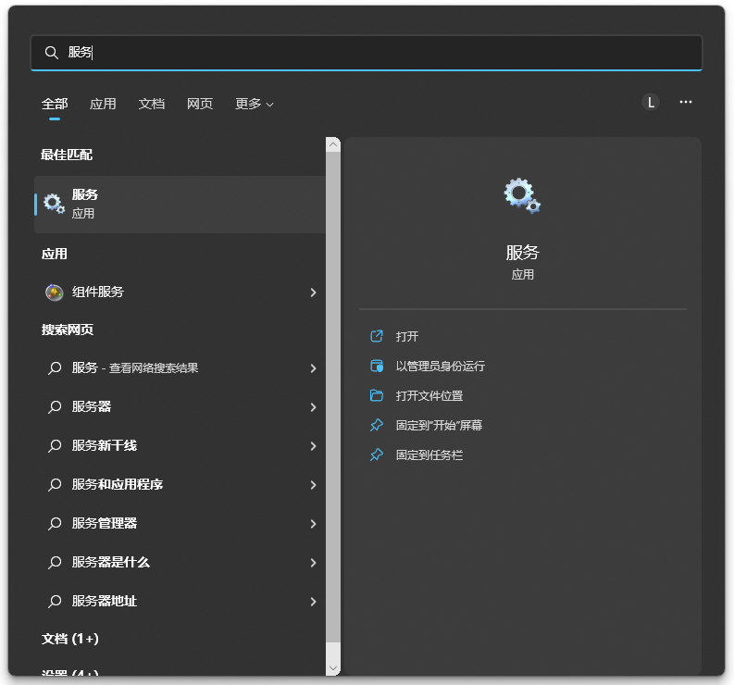734x685 pixels.
Task: Click the 服务器地址 suggestion text
Action: (104, 601)
